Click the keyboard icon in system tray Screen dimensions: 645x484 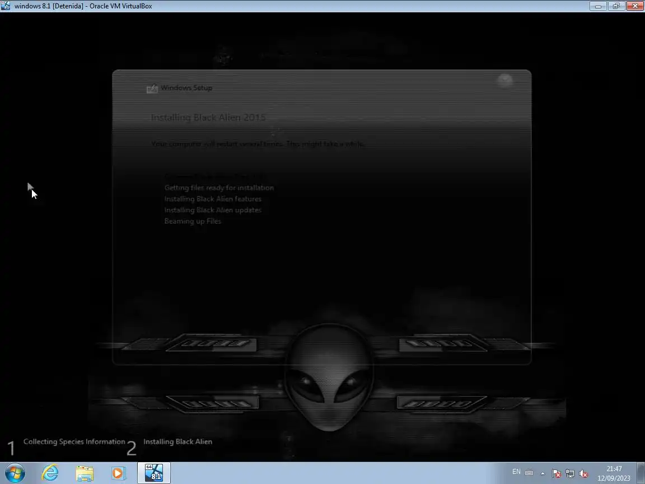click(x=530, y=473)
